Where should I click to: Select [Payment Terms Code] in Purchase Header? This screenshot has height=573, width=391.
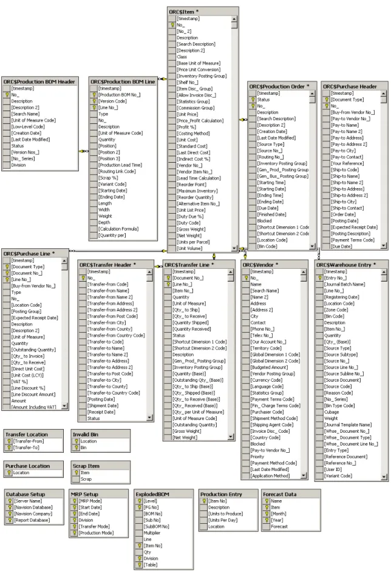click(x=353, y=240)
